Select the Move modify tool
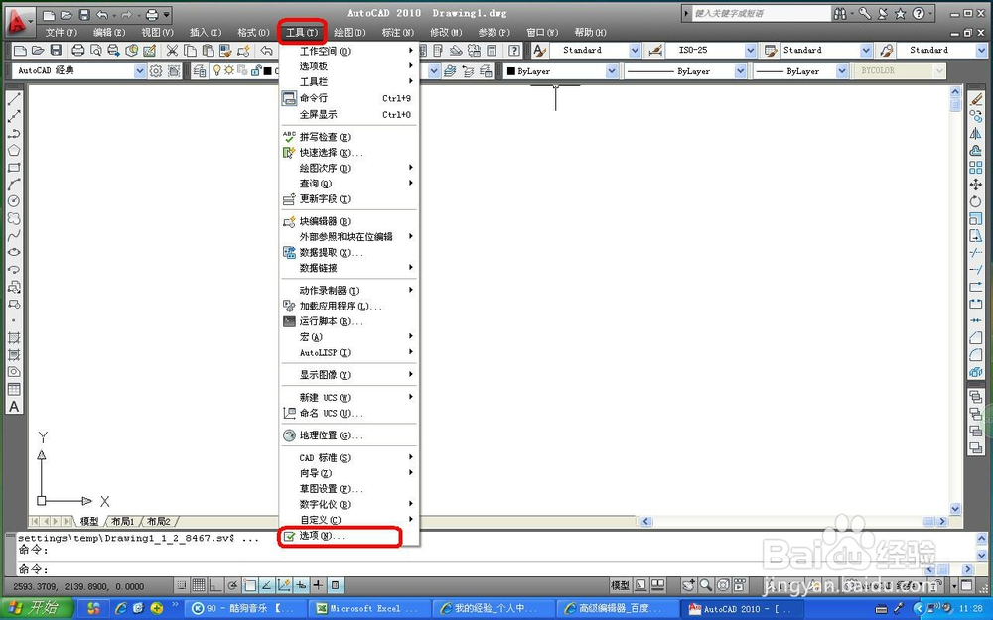The image size is (993, 620). 976,185
